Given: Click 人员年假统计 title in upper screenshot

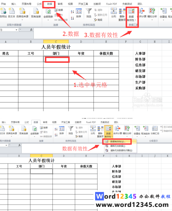Looking at the screenshot, I should (56, 47).
